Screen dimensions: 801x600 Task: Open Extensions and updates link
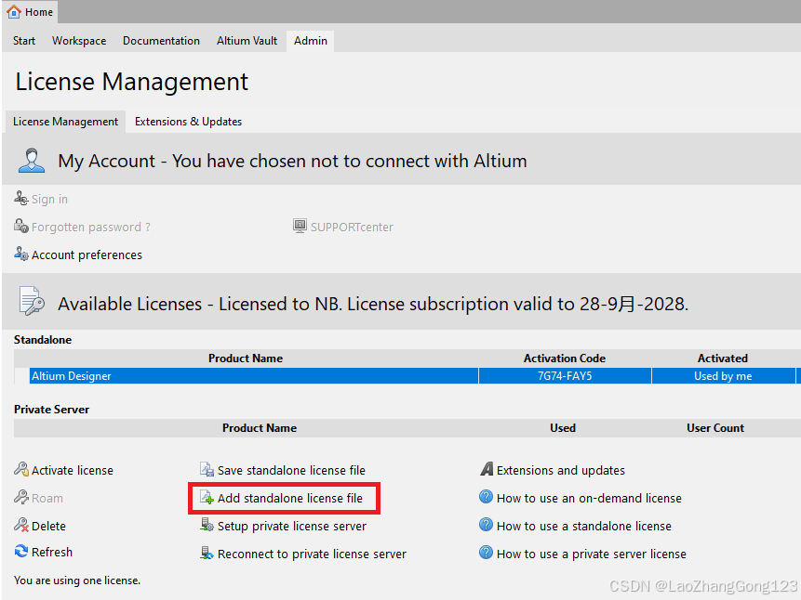560,470
